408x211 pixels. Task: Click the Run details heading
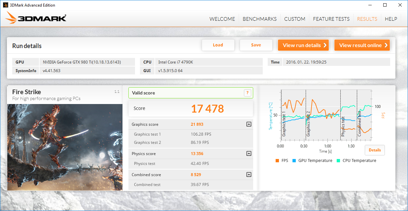click(x=27, y=46)
